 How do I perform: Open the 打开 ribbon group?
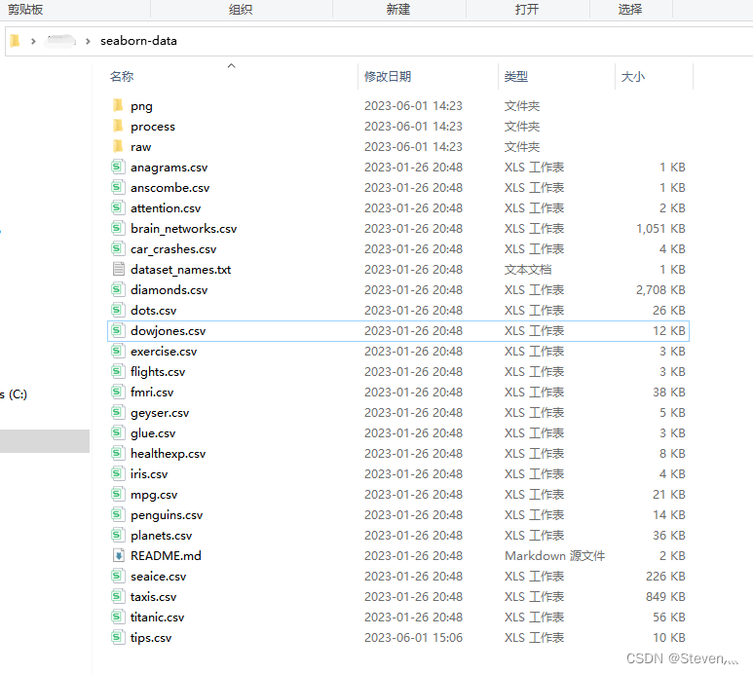tap(527, 9)
